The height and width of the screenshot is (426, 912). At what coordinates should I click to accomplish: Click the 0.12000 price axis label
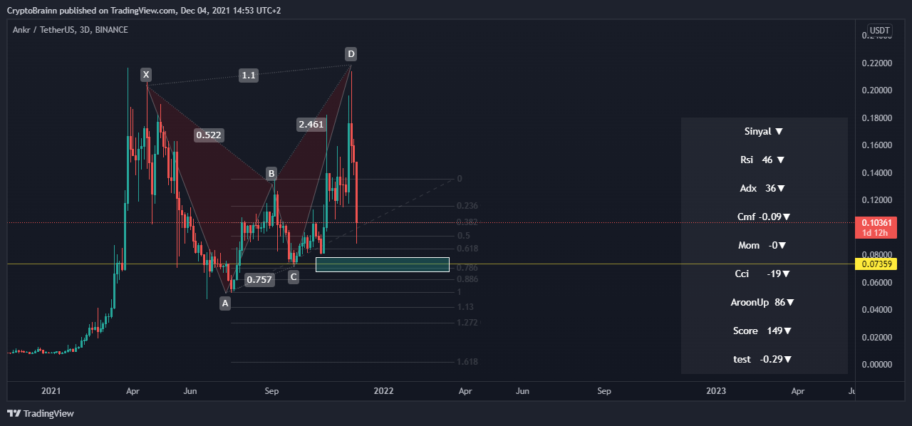[876, 200]
